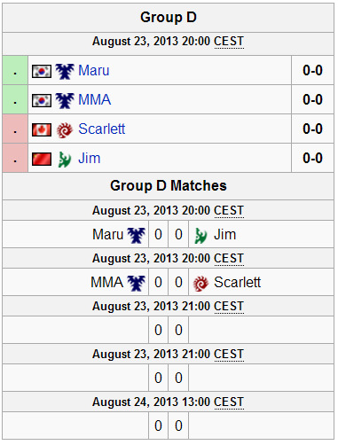Click Canada flag beside Scarlett
Screen dimensions: 338x445
42,129
